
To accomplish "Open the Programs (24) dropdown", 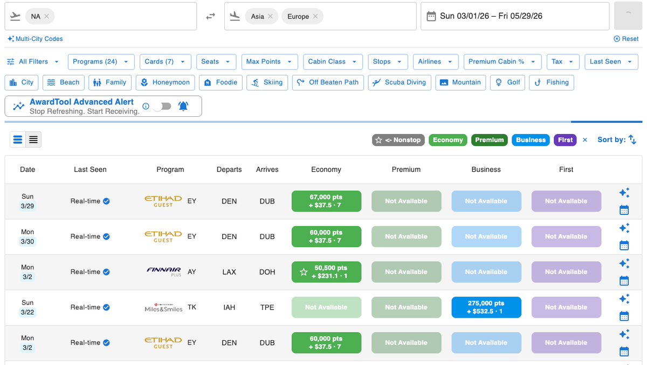I will coord(101,61).
